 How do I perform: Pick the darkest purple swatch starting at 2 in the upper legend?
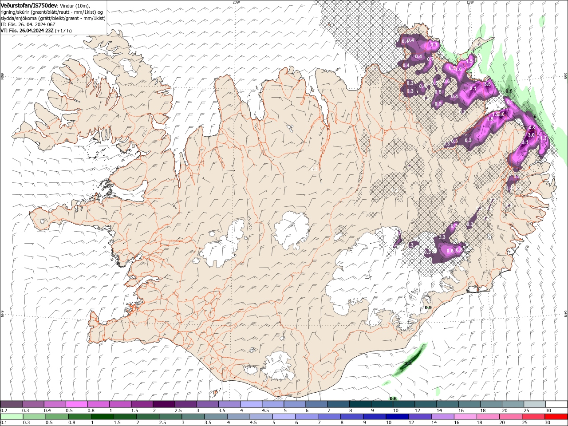point(163,404)
